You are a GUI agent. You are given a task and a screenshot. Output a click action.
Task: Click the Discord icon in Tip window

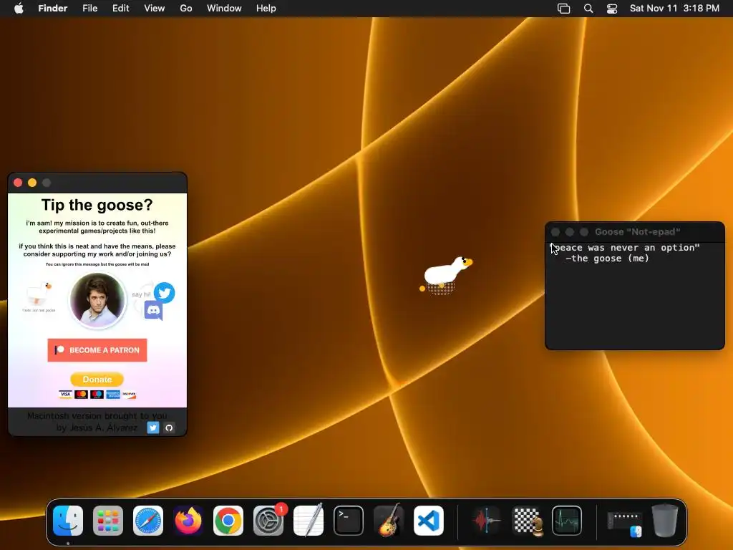point(153,311)
